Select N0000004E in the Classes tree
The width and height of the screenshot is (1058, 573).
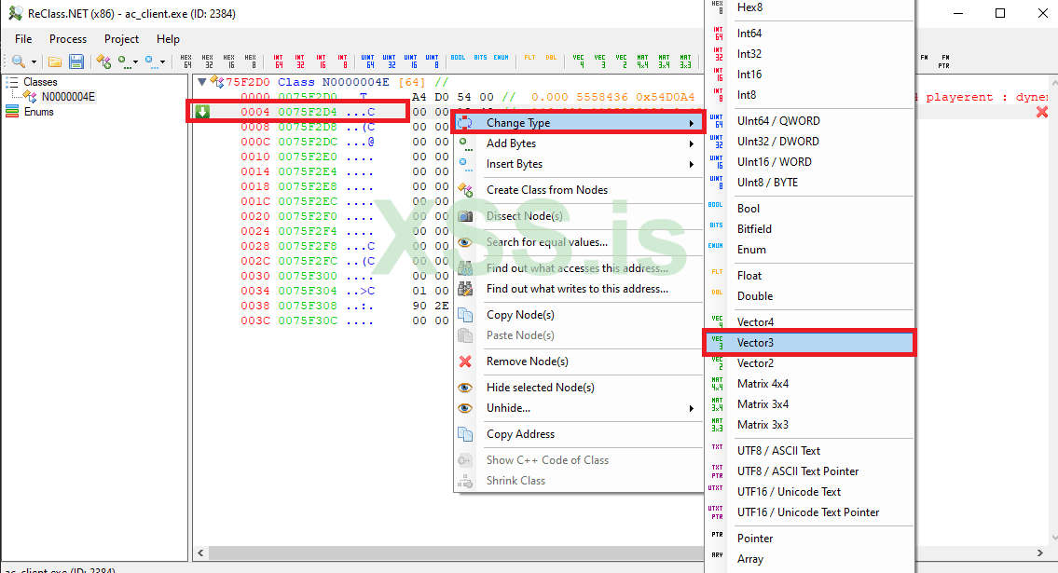pos(68,96)
